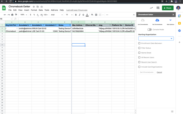Expand the Bulk Options chevron
The image size is (183, 114).
170,20
